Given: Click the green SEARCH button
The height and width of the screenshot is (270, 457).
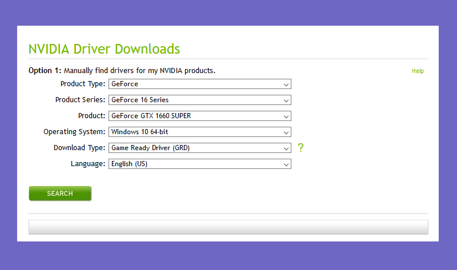Looking at the screenshot, I should point(60,194).
